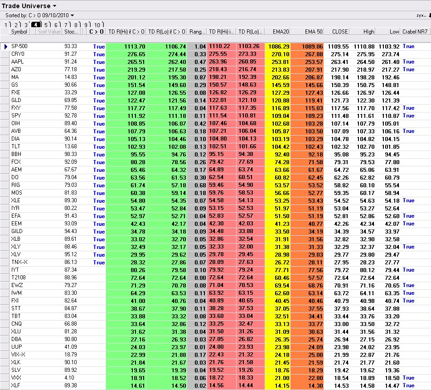Open tab 10
The image size is (431, 390).
(x=98, y=25)
